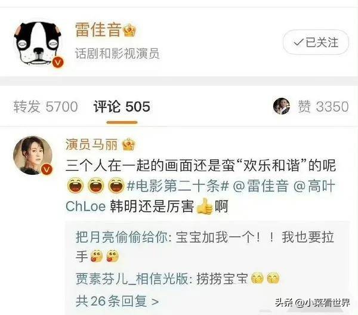Open 演员马丽's round profile photo
The width and height of the screenshot is (358, 315).
33,156
